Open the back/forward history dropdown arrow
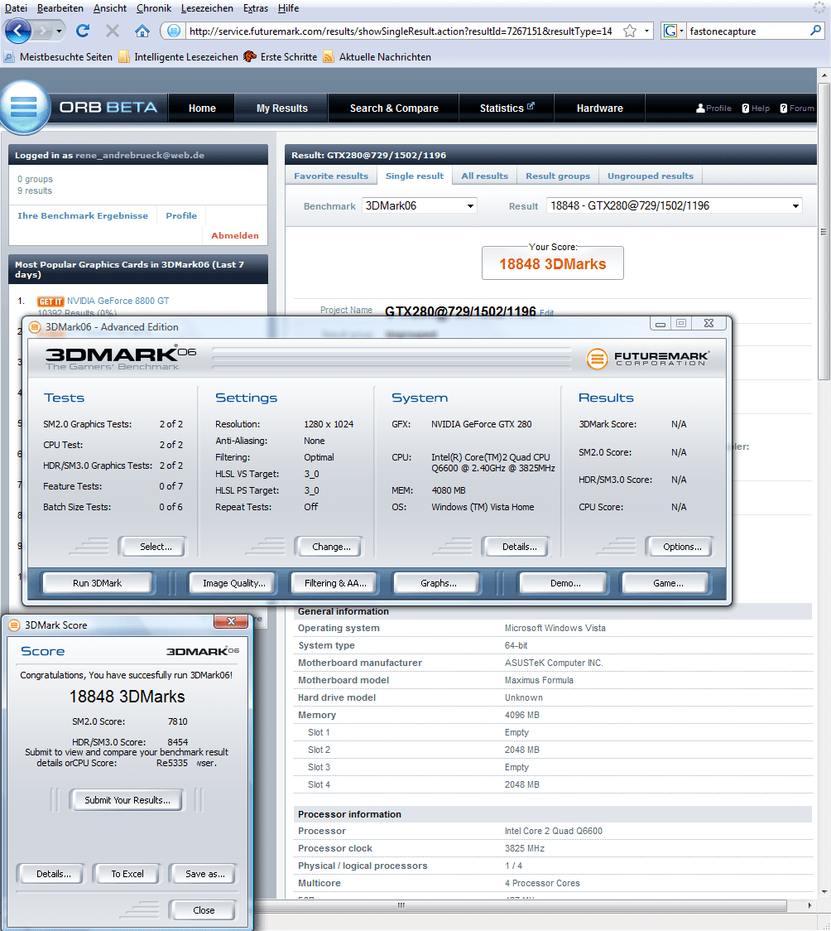 coord(59,31)
